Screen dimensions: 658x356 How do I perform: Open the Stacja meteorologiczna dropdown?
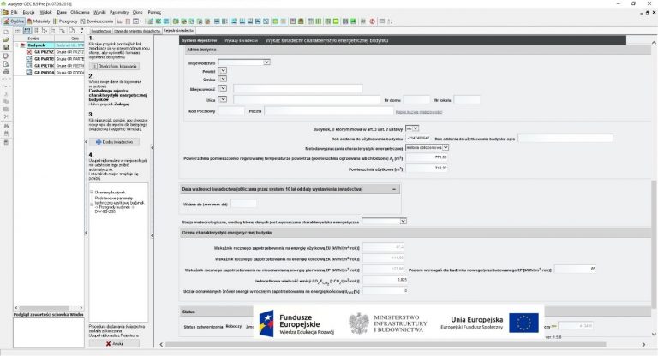coord(384,221)
